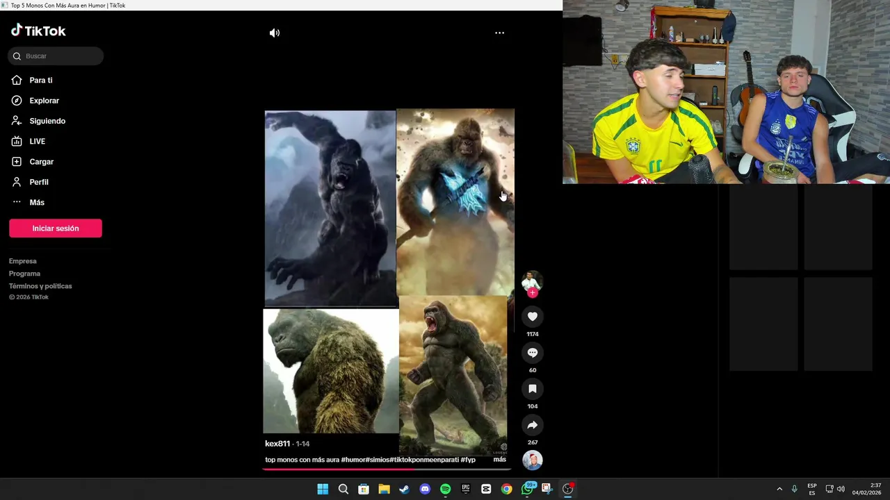The image size is (890, 500).
Task: Open the video creator's profile avatar
Action: coord(532,281)
